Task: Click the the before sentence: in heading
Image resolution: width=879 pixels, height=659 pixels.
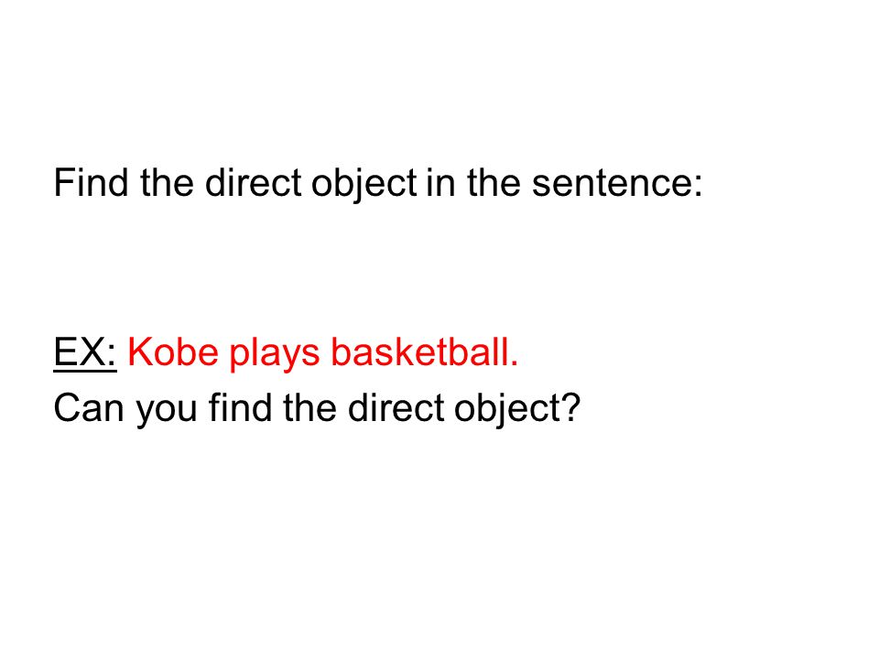Action: [x=494, y=183]
